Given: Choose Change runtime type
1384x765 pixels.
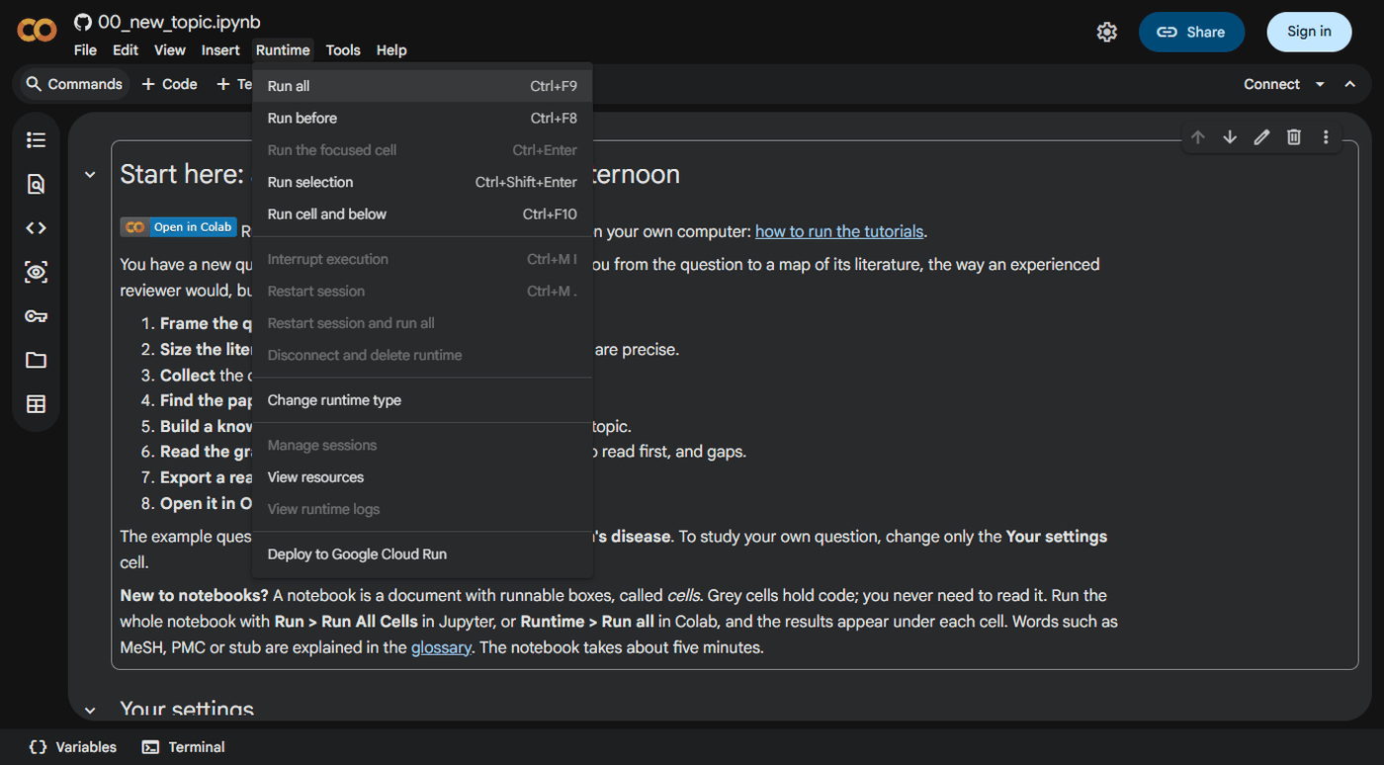Looking at the screenshot, I should [422, 400].
